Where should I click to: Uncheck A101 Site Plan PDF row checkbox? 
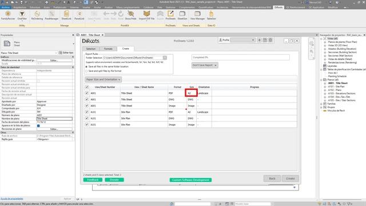click(x=86, y=112)
